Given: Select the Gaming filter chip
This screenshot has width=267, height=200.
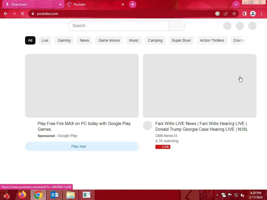Looking at the screenshot, I should coord(64,40).
